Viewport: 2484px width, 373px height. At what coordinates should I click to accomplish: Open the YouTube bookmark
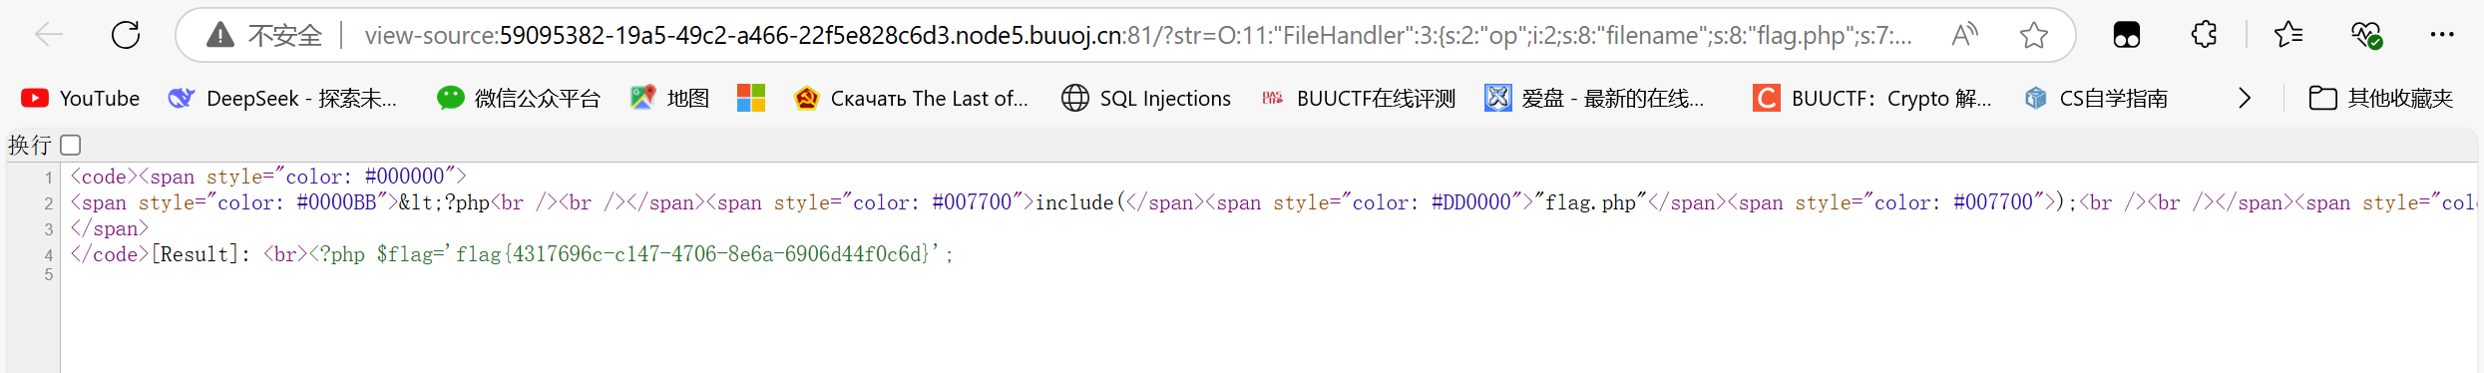point(81,98)
